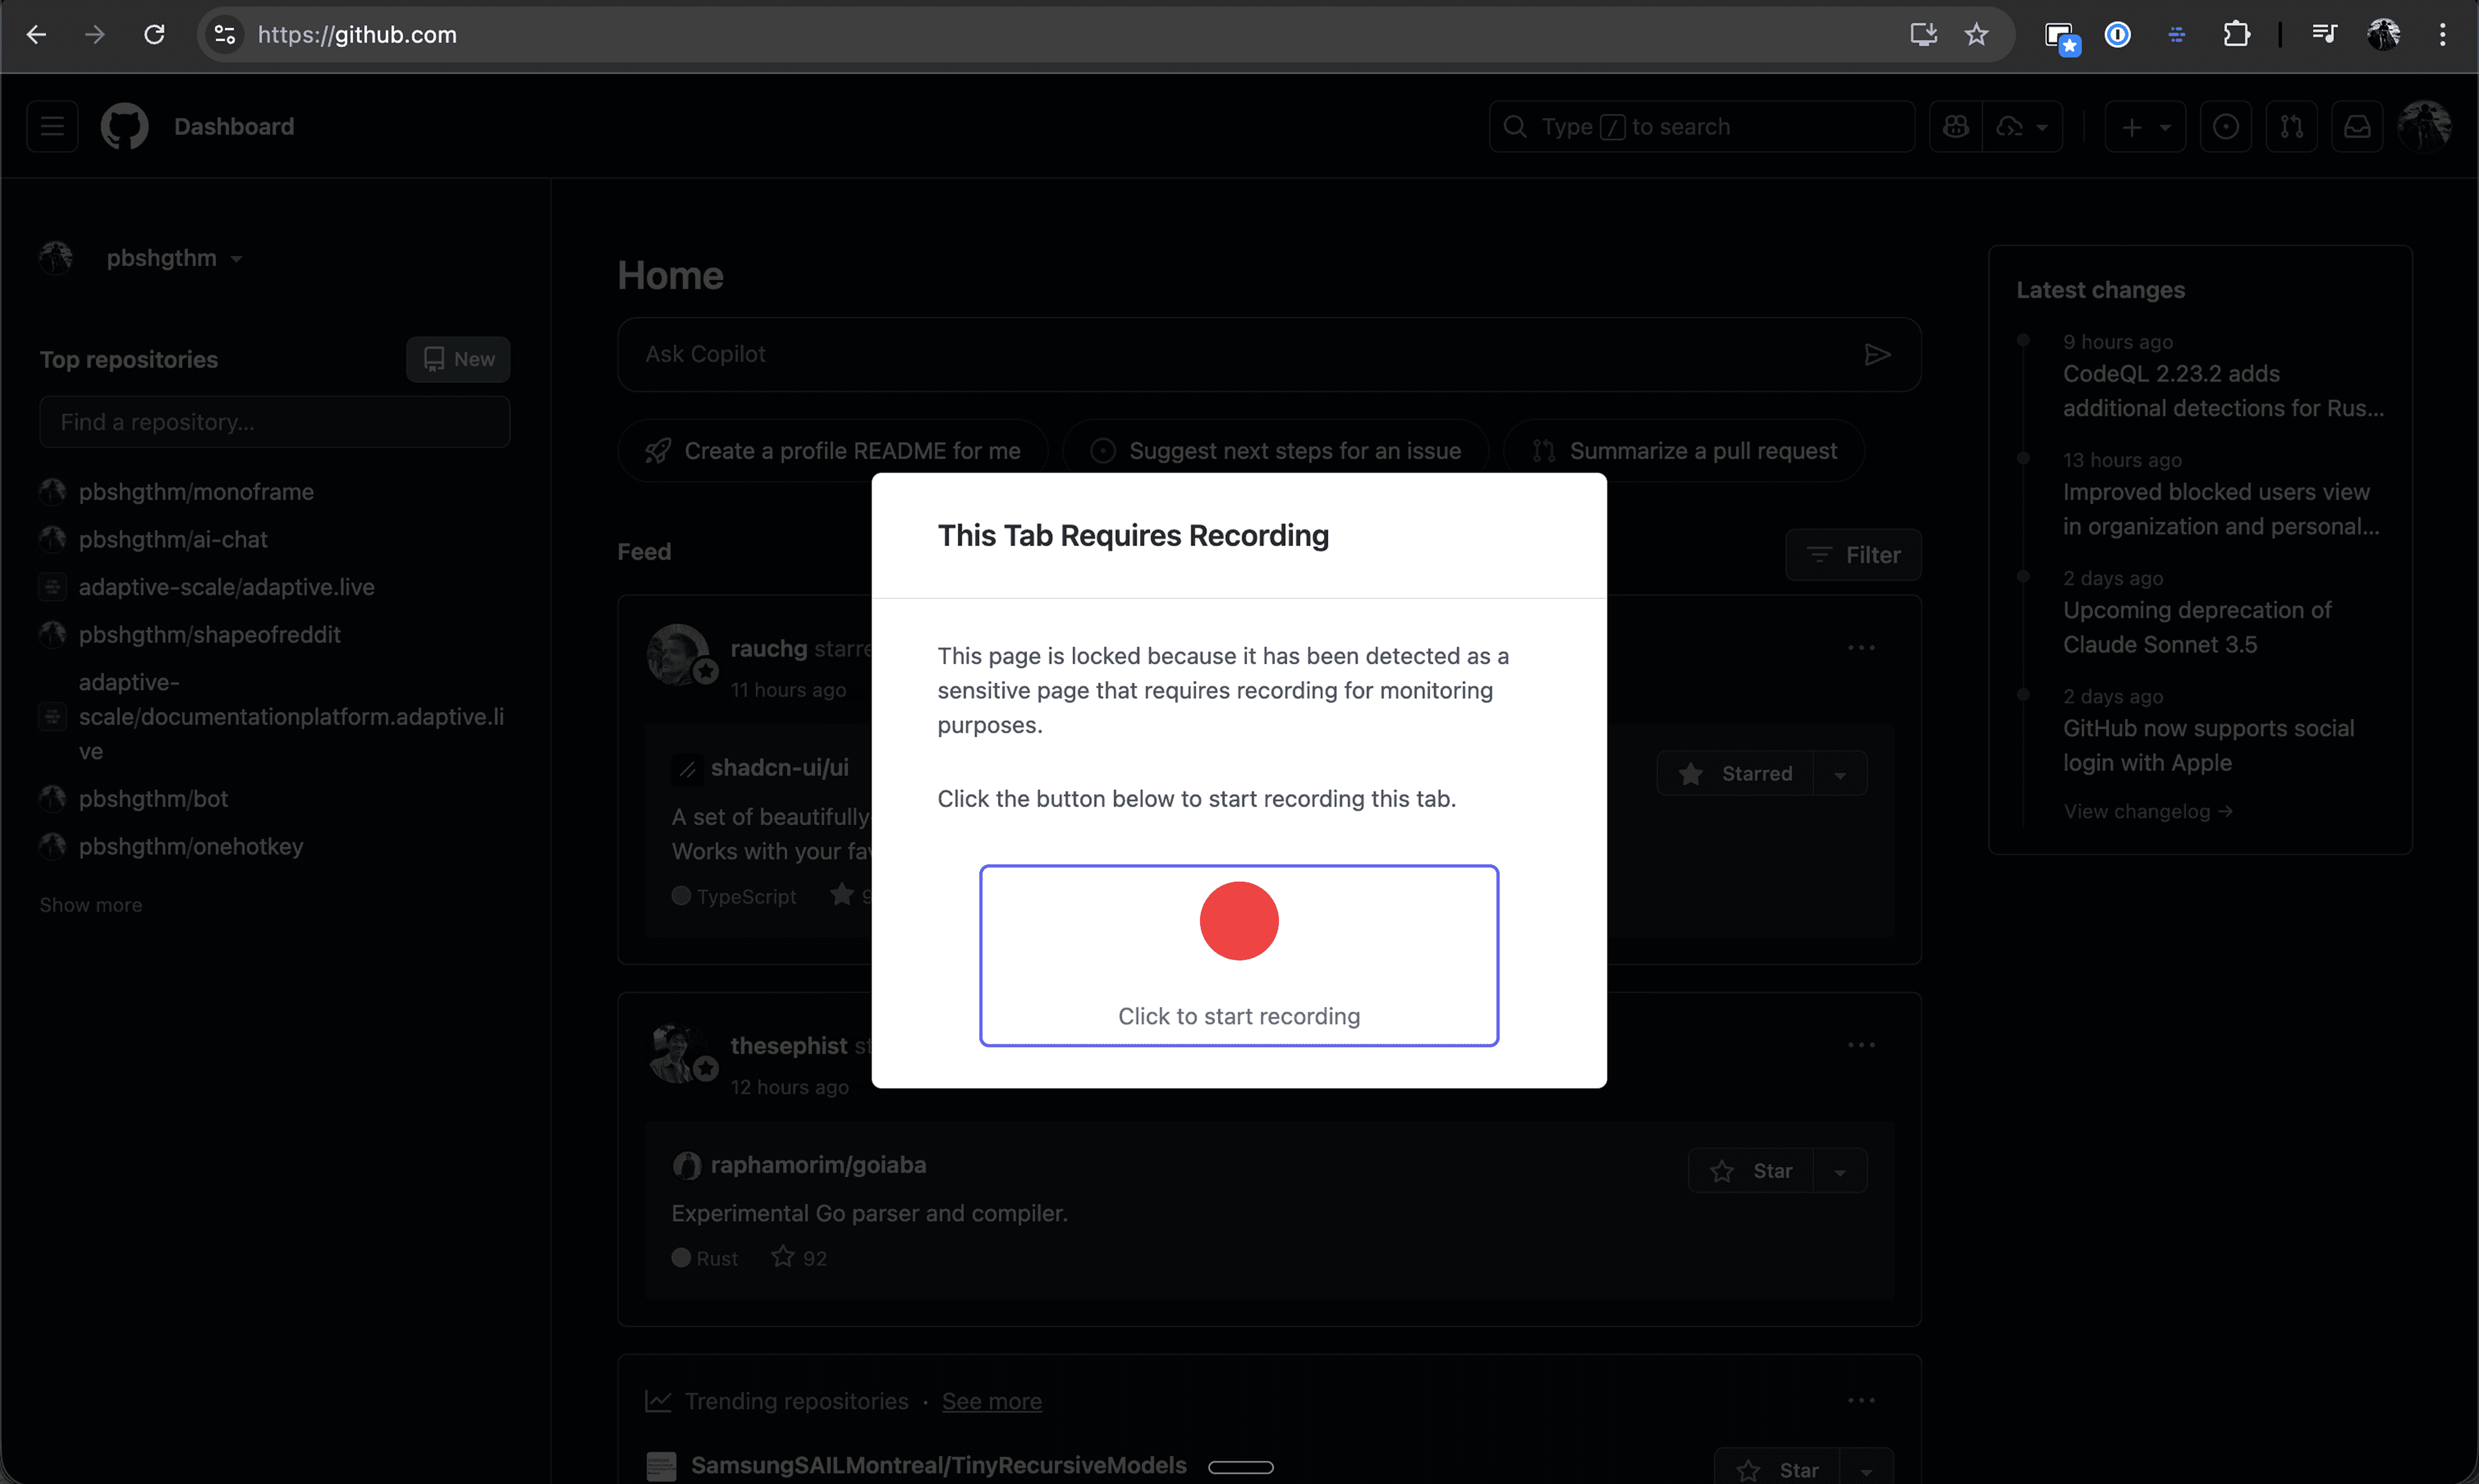Open CodeQL 2.23.2 changelog entry
This screenshot has height=1484, width=2479.
(x=2223, y=391)
